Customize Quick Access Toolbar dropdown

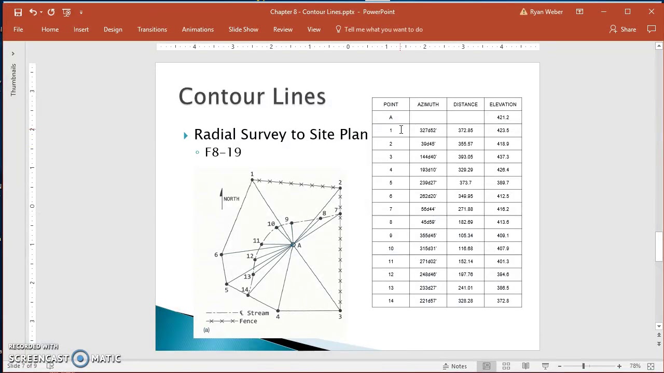pyautogui.click(x=81, y=12)
